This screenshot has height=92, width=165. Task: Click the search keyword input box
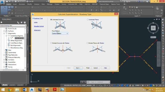109,1
